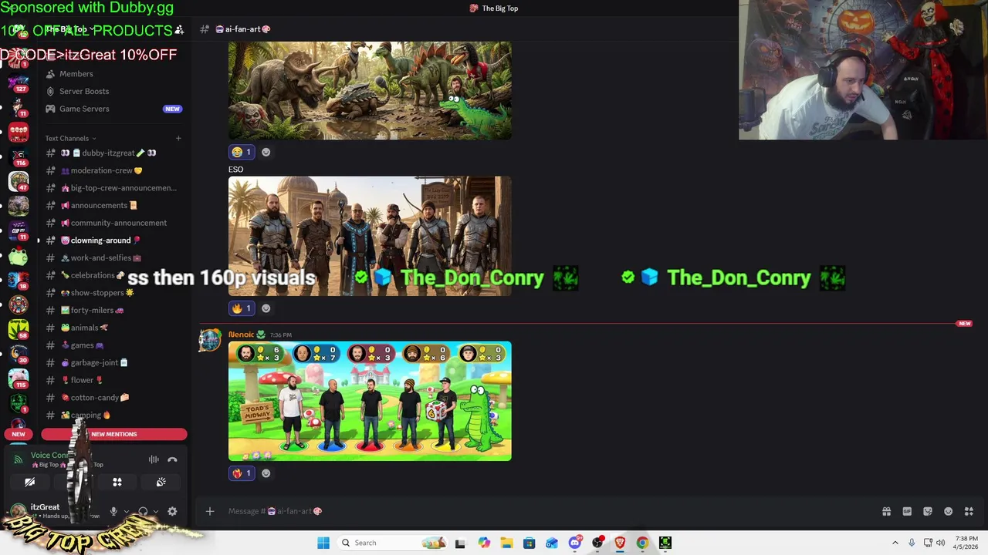Open the moderation-crew channel

(x=113, y=170)
